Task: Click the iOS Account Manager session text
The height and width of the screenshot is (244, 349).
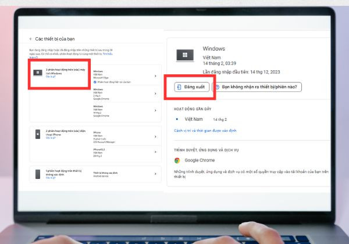Action: tap(104, 142)
